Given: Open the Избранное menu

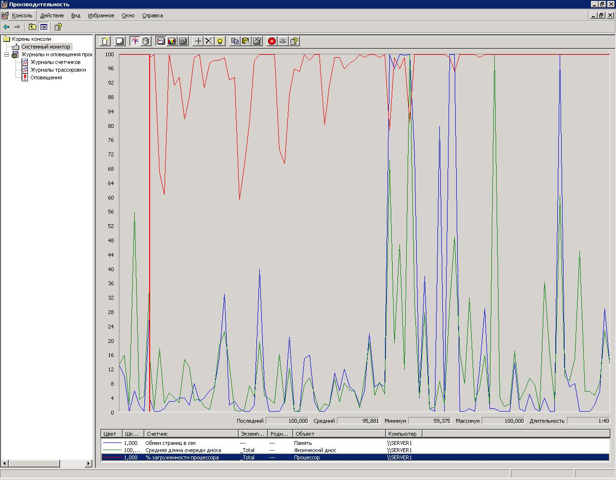Looking at the screenshot, I should point(101,15).
